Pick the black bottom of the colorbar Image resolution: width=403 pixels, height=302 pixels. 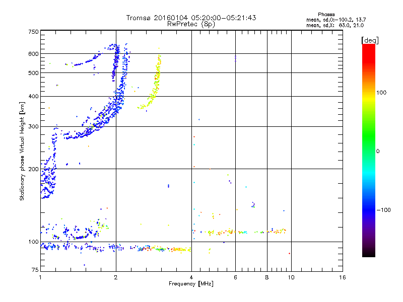click(x=369, y=253)
